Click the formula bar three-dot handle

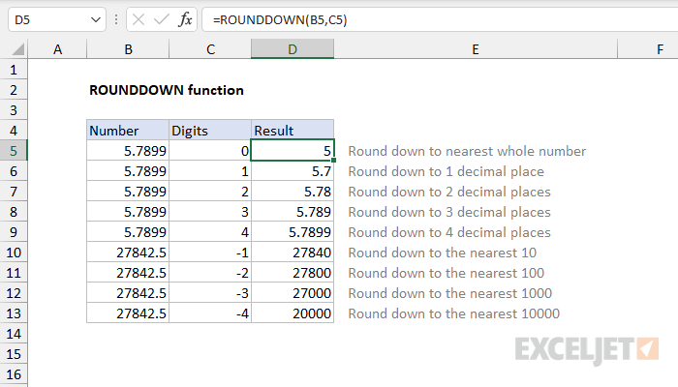coord(116,20)
